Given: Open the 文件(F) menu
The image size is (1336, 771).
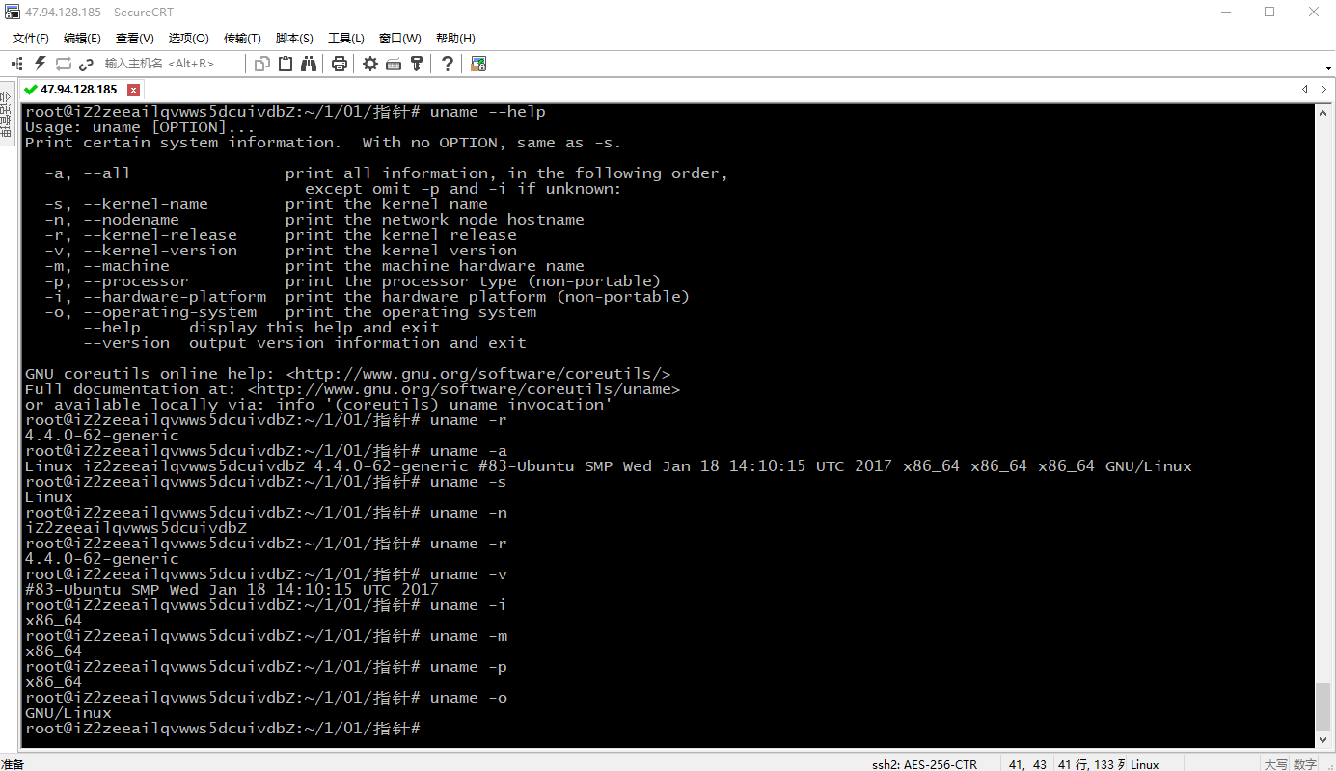Looking at the screenshot, I should pos(29,38).
